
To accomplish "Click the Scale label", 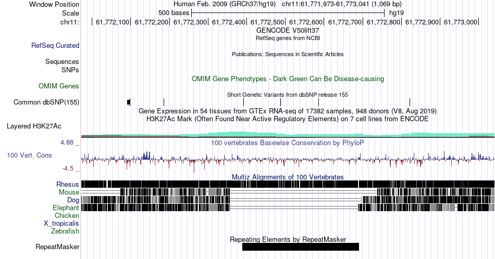I will pos(70,13).
